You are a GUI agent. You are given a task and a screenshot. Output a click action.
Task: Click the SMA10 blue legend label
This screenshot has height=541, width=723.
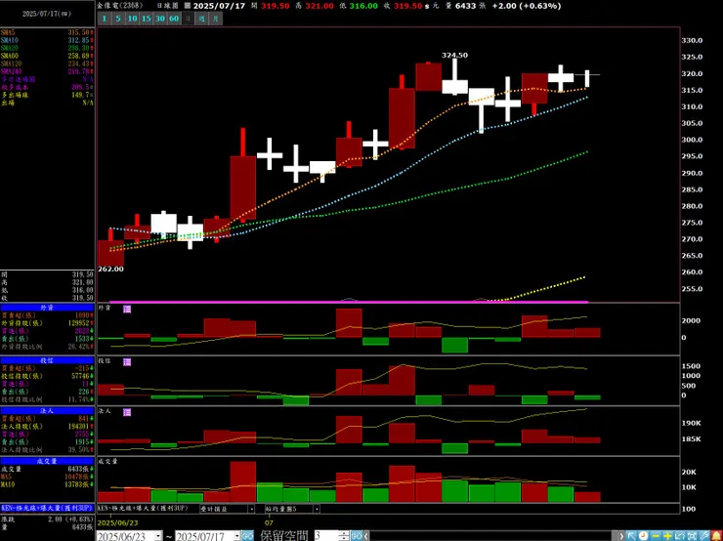[x=9, y=40]
